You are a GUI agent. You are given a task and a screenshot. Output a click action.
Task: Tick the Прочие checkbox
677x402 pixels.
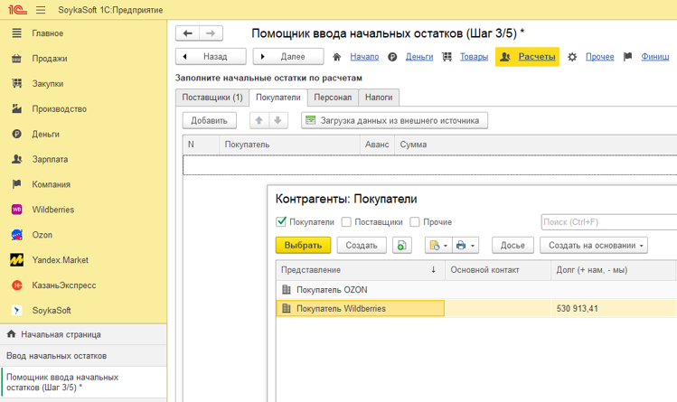[415, 222]
